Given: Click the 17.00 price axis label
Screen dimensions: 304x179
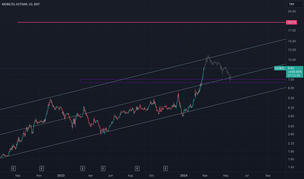Looking at the screenshot, I should click(x=292, y=30).
